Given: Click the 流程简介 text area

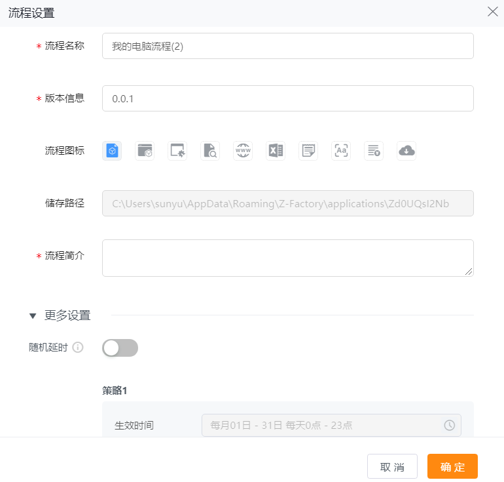Looking at the screenshot, I should pyautogui.click(x=287, y=258).
